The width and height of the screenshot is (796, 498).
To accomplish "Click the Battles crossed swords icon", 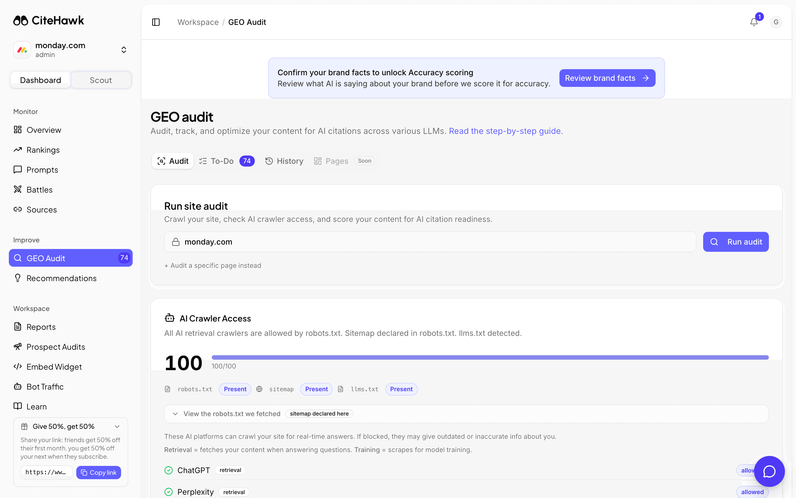I will tap(18, 190).
